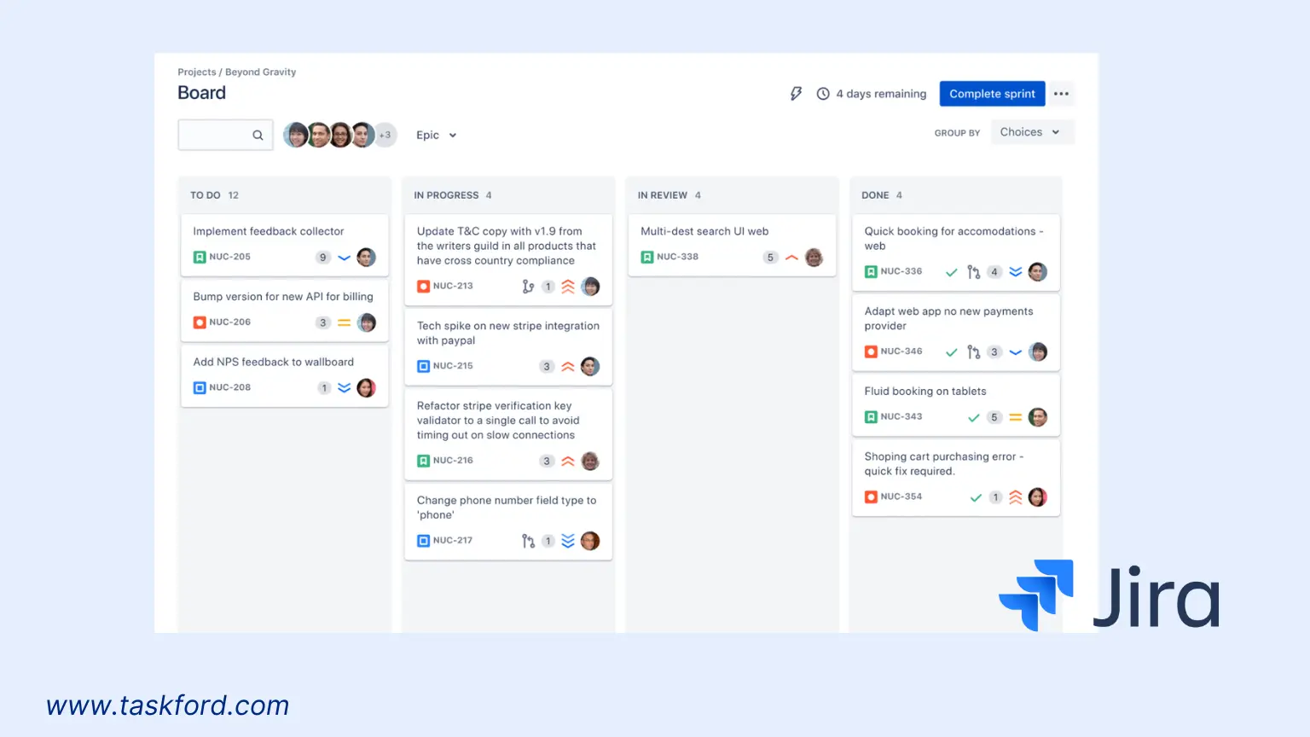This screenshot has height=737, width=1310.
Task: Click the Complete sprint button
Action: pyautogui.click(x=992, y=94)
